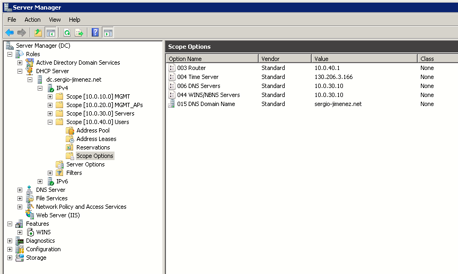Click the Back arrow toolbar icon
Image resolution: width=458 pixels, height=274 pixels.
click(x=10, y=32)
